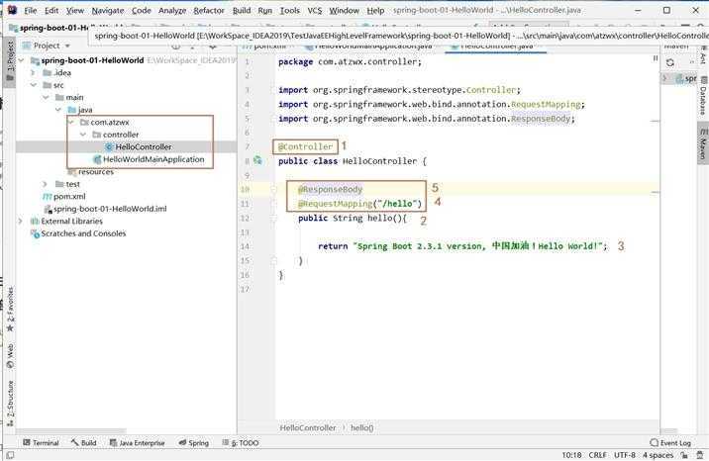The height and width of the screenshot is (461, 709).
Task: Open the Database side tool tab
Action: [703, 97]
